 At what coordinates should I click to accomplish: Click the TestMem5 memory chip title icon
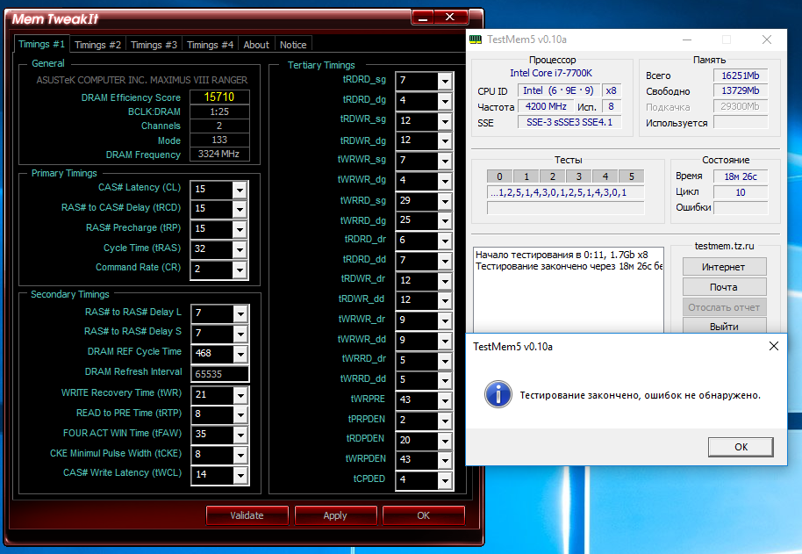coord(476,40)
